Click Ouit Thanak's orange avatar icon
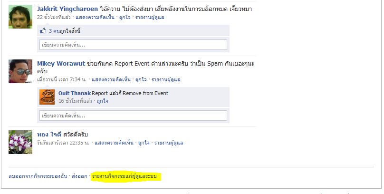This screenshot has width=384, height=194. [47, 97]
